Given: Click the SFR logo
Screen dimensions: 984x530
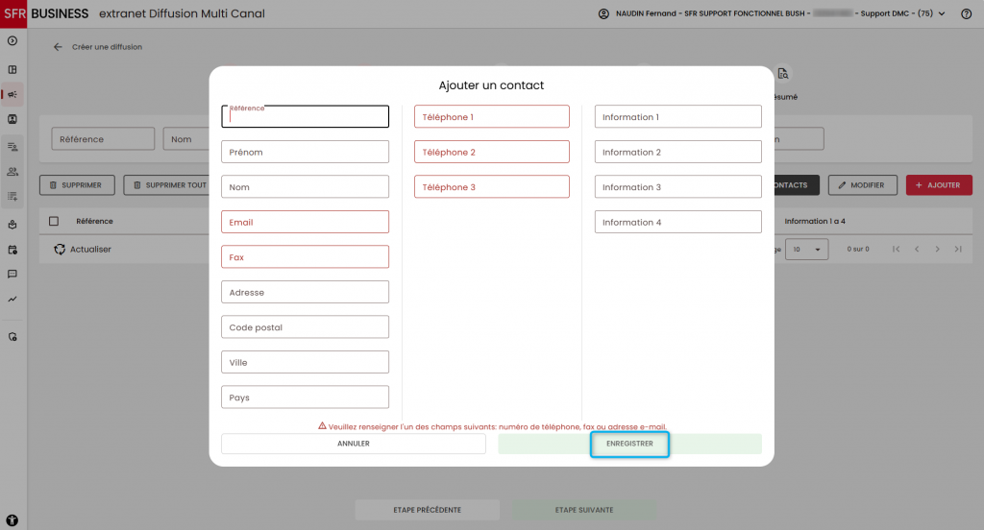Looking at the screenshot, I should [x=13, y=13].
